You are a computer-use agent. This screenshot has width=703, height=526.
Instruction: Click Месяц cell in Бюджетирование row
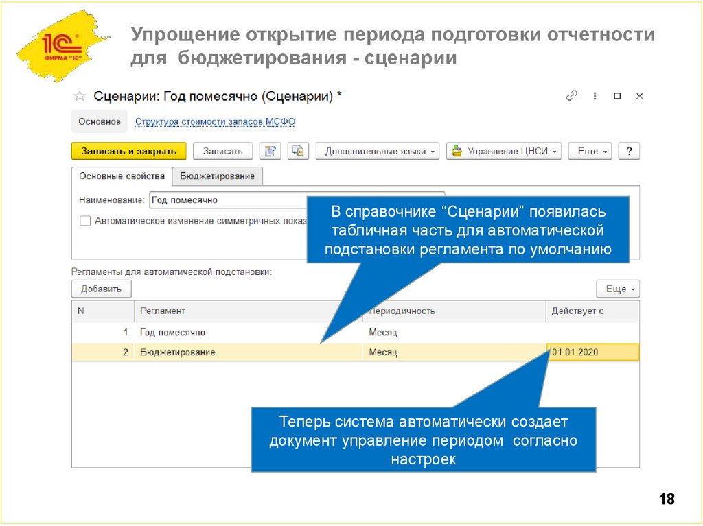click(454, 352)
